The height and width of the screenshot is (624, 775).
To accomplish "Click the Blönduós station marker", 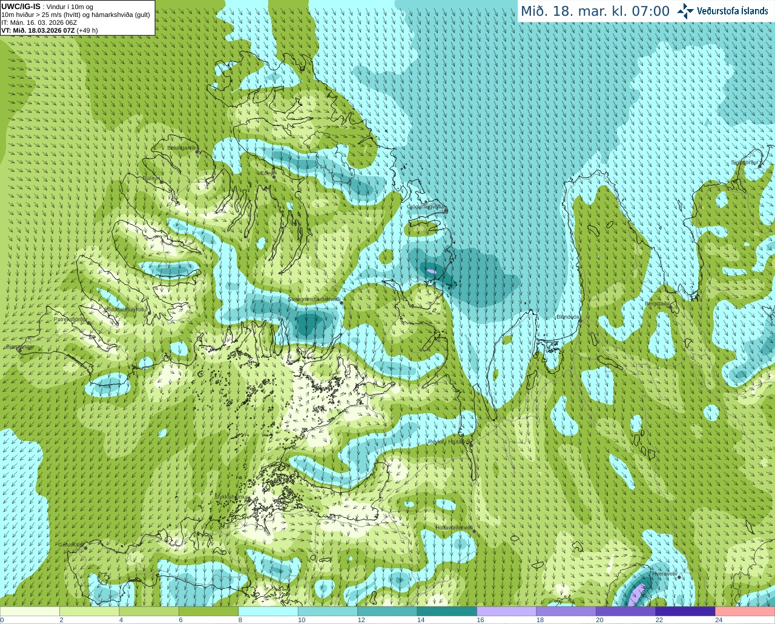I will [x=579, y=320].
